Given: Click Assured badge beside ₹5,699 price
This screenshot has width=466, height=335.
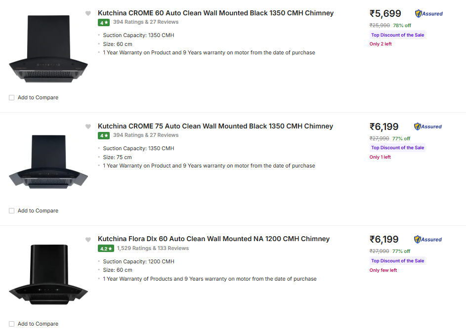Looking at the screenshot, I should tap(429, 14).
